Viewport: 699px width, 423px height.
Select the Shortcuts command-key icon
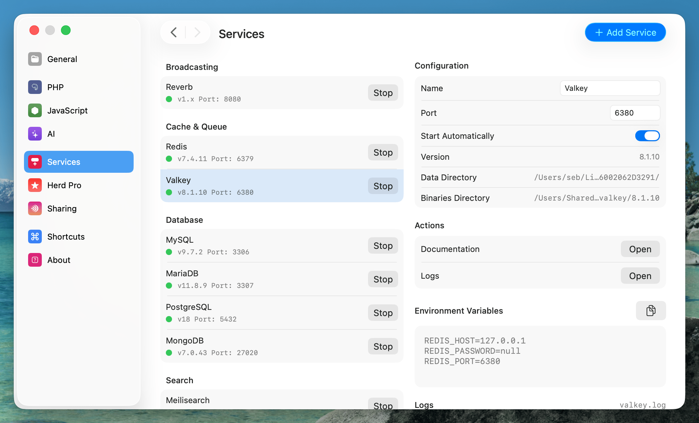35,237
